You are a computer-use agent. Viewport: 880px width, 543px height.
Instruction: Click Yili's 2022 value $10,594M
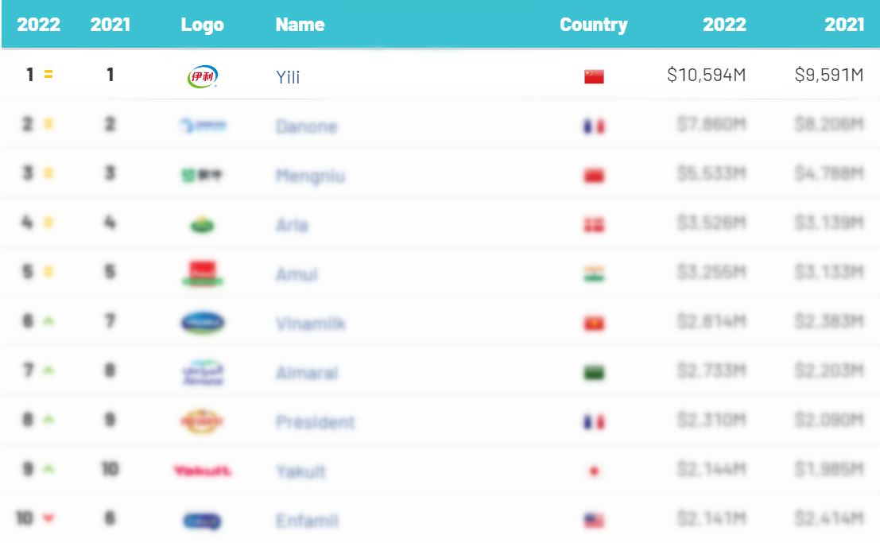point(706,76)
